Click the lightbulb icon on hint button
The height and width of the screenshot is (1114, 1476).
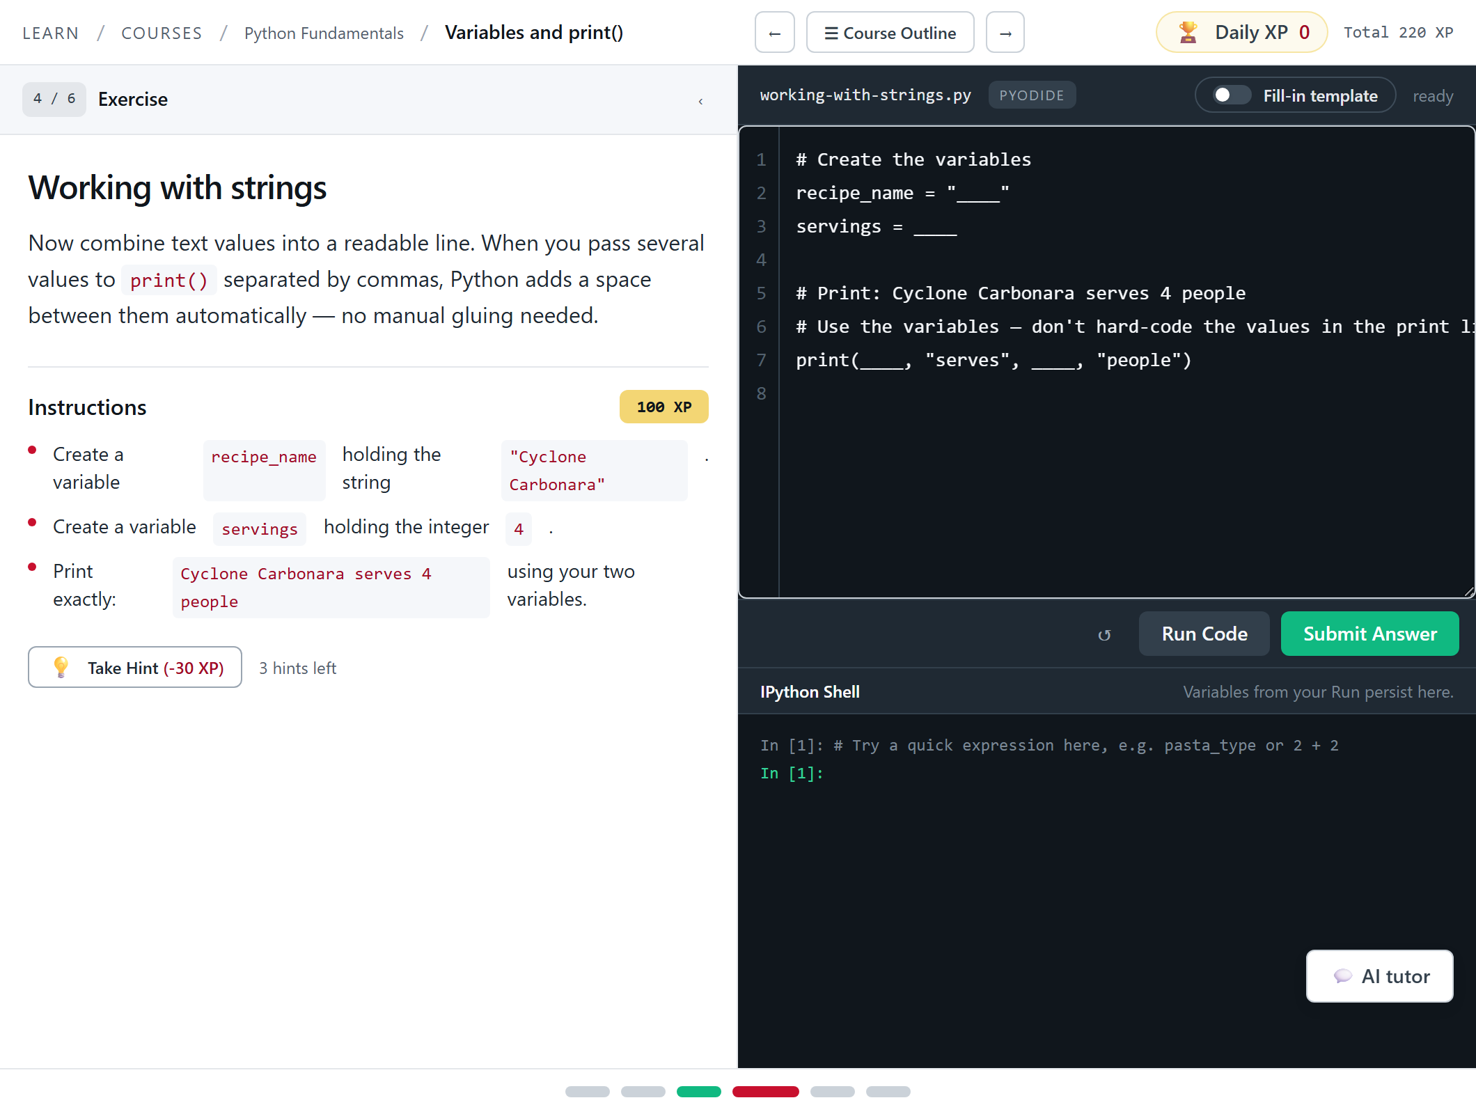[x=61, y=667]
